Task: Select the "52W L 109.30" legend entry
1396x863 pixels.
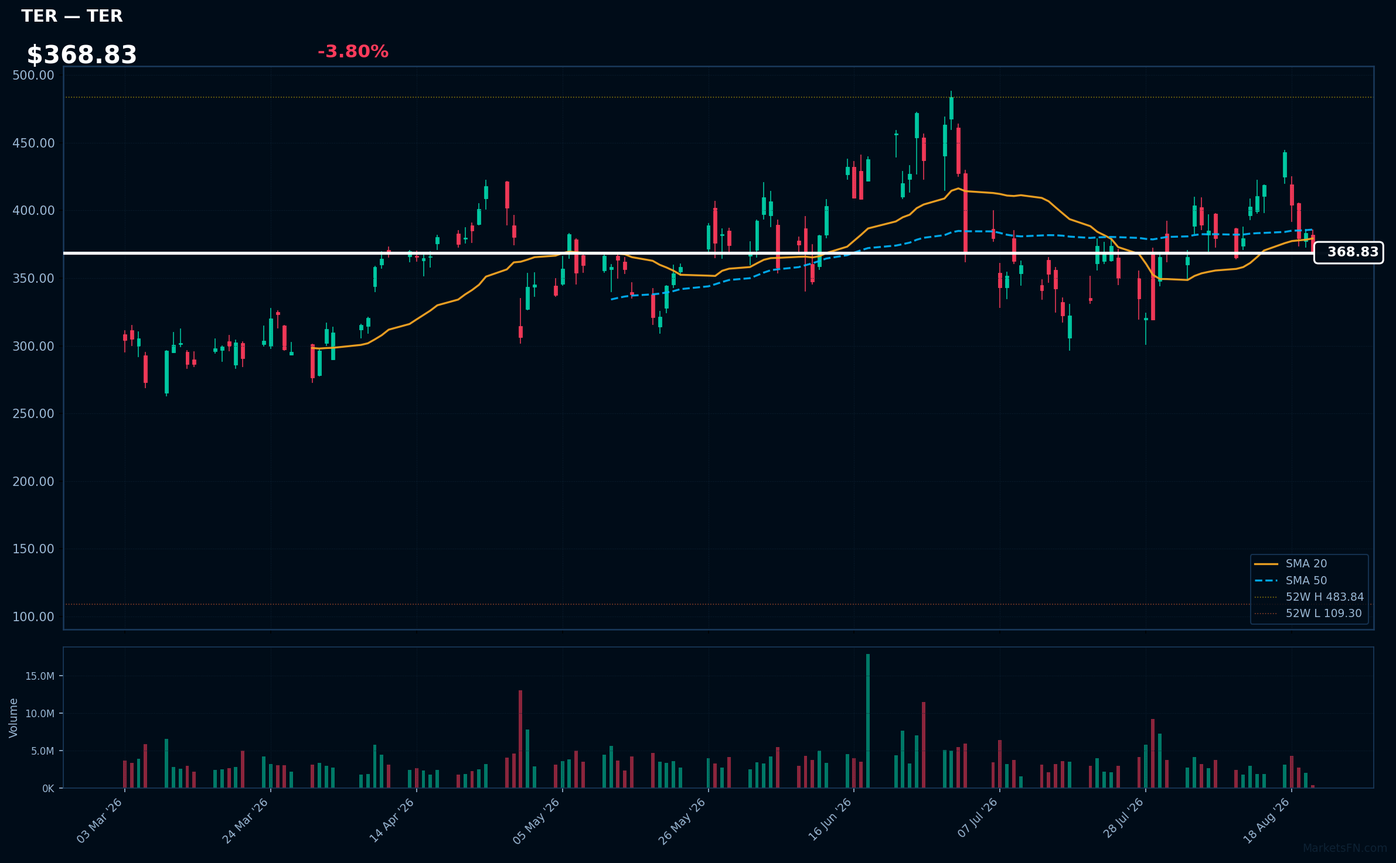Action: pyautogui.click(x=1323, y=614)
